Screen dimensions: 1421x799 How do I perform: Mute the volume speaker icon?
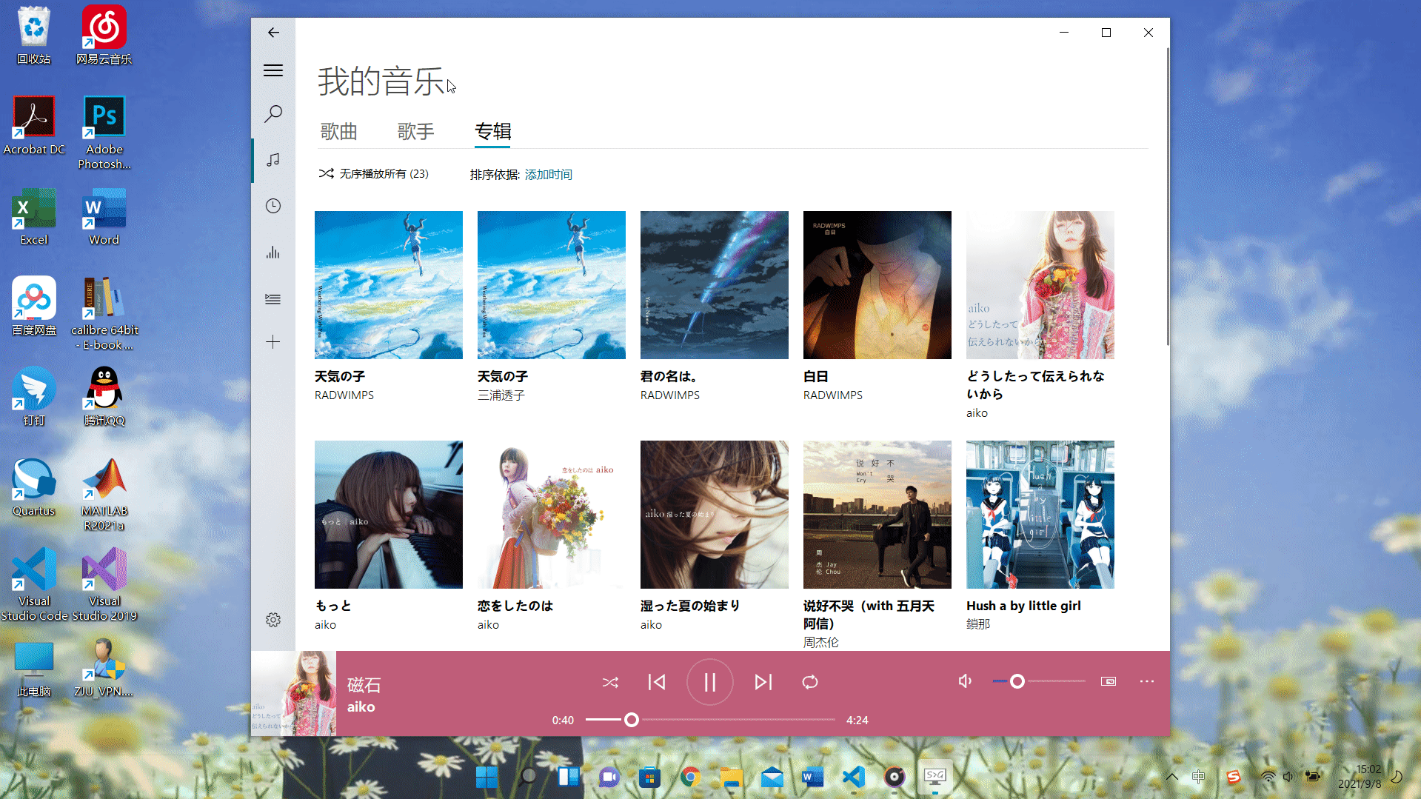(x=965, y=681)
